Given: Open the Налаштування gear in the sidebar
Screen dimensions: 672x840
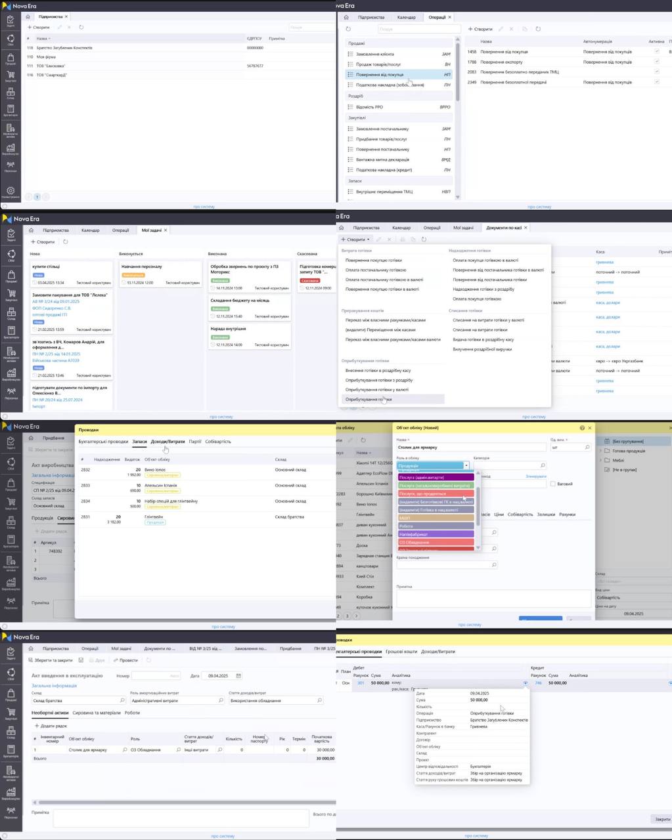Looking at the screenshot, I should click(11, 191).
